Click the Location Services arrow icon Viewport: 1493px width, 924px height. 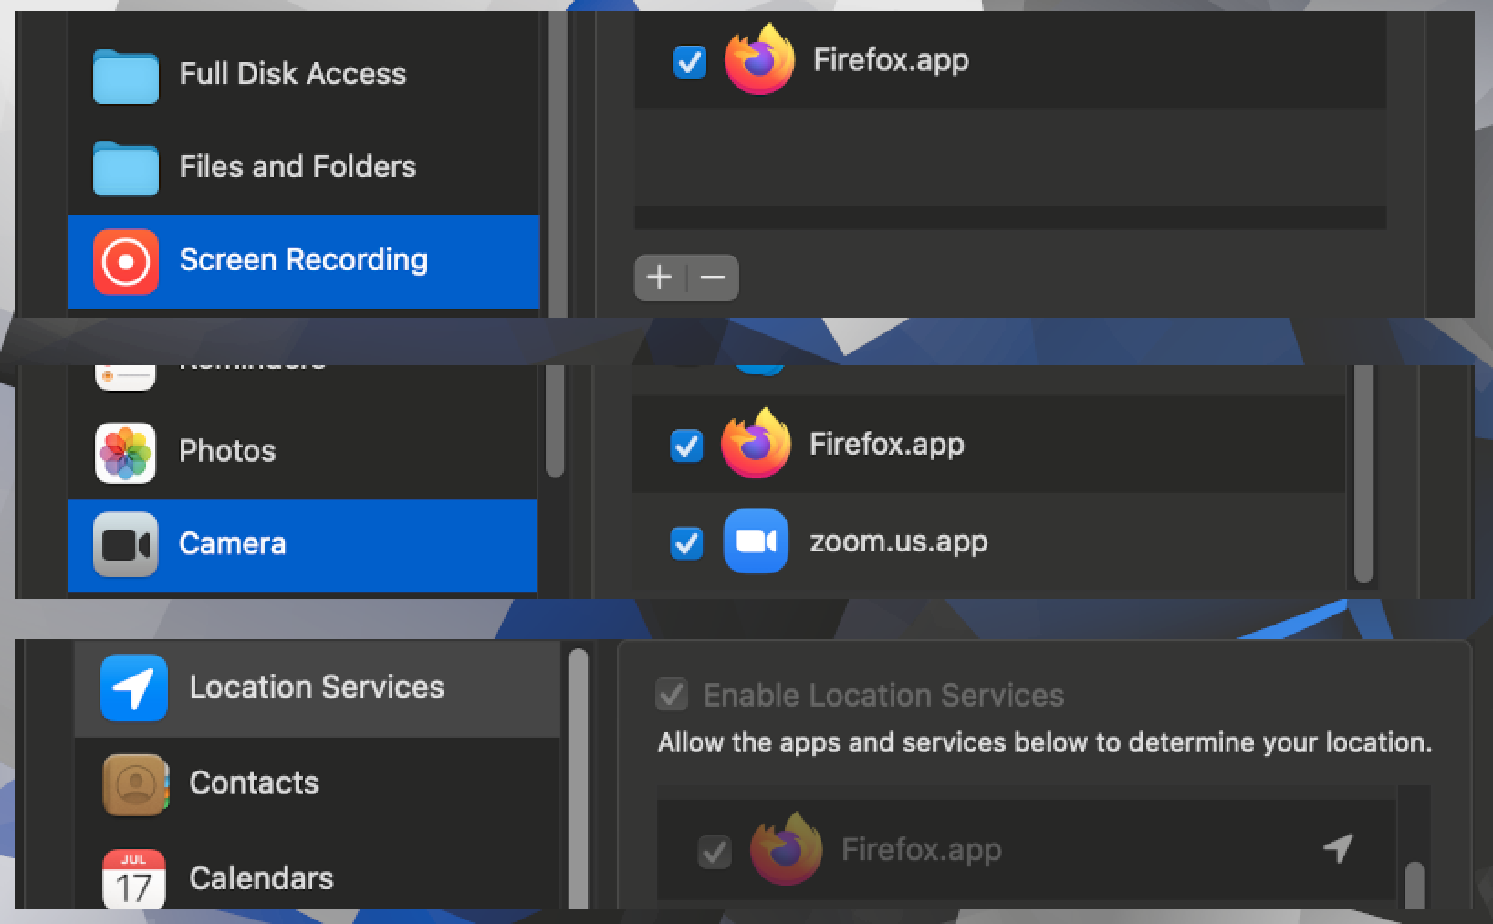pyautogui.click(x=134, y=688)
